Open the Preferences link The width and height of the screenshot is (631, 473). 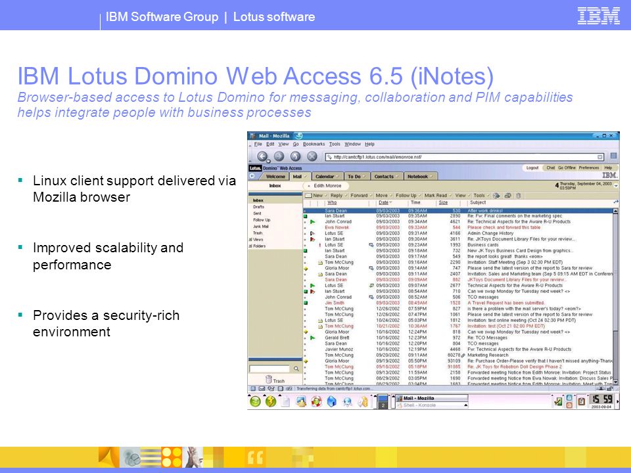point(589,168)
